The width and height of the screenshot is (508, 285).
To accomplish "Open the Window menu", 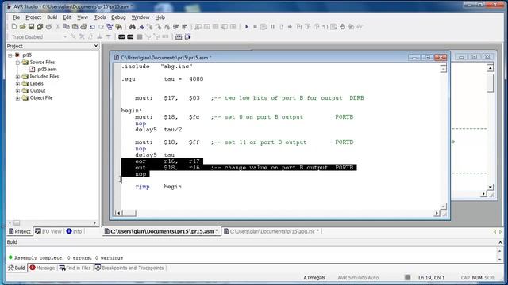I will tap(140, 17).
